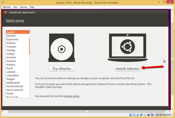
Task: Click the laptop with Ubuntu logo
Action: click(128, 47)
